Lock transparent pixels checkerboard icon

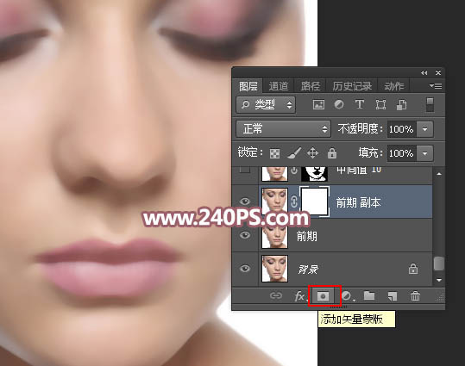[274, 153]
